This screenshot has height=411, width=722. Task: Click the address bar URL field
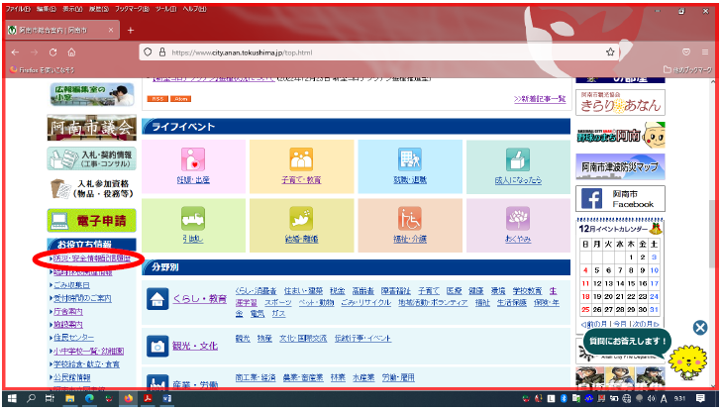(380, 52)
